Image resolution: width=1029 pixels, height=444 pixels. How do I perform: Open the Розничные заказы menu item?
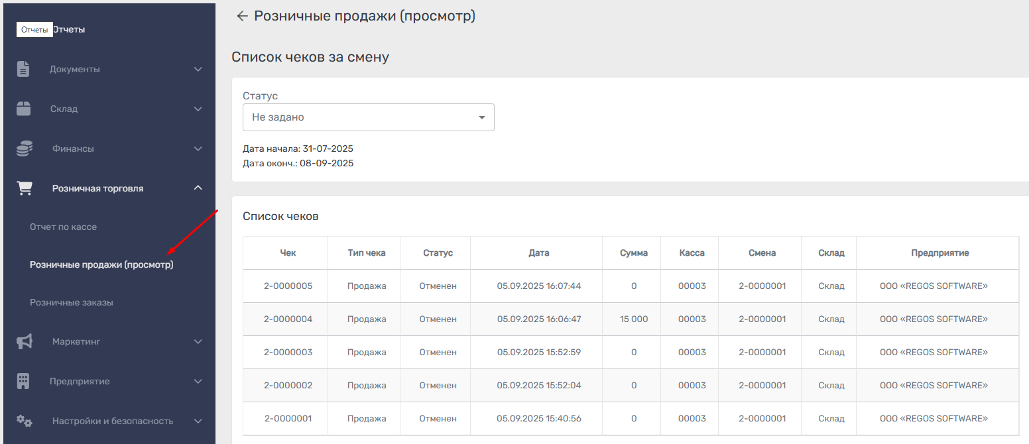(71, 302)
